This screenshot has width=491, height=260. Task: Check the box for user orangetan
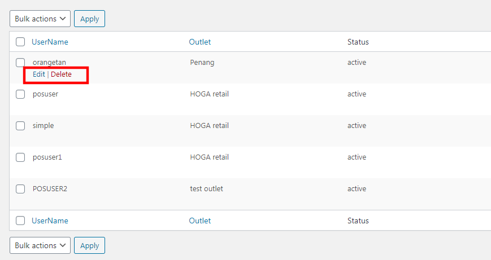coord(20,63)
